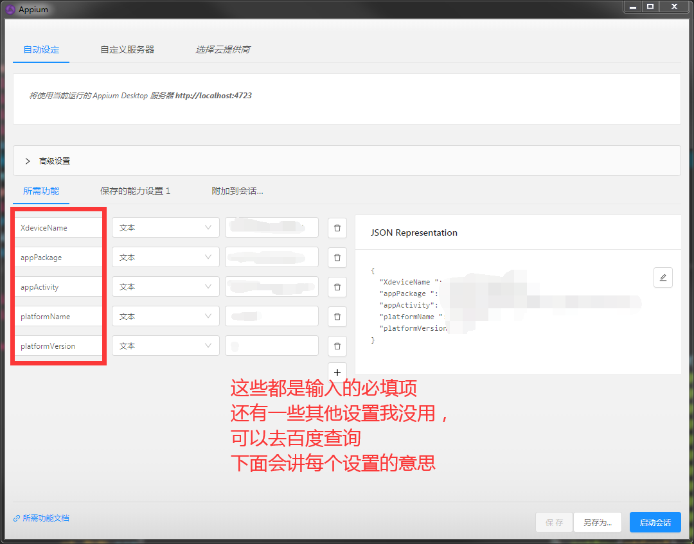Open type dropdown for XdeviceName row
Image resolution: width=694 pixels, height=544 pixels.
[x=166, y=228]
